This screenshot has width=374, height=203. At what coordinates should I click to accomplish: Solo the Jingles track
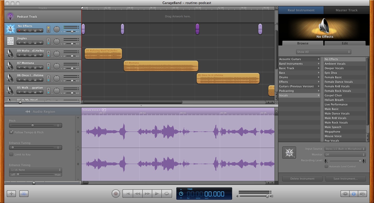coord(30,43)
